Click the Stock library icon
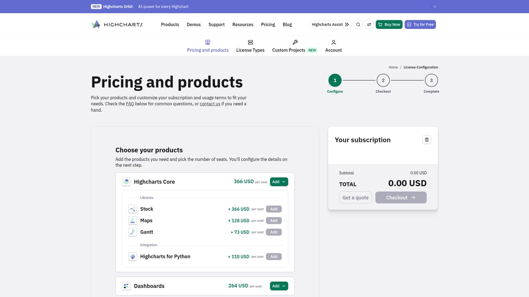The width and height of the screenshot is (529, 297). click(132, 209)
